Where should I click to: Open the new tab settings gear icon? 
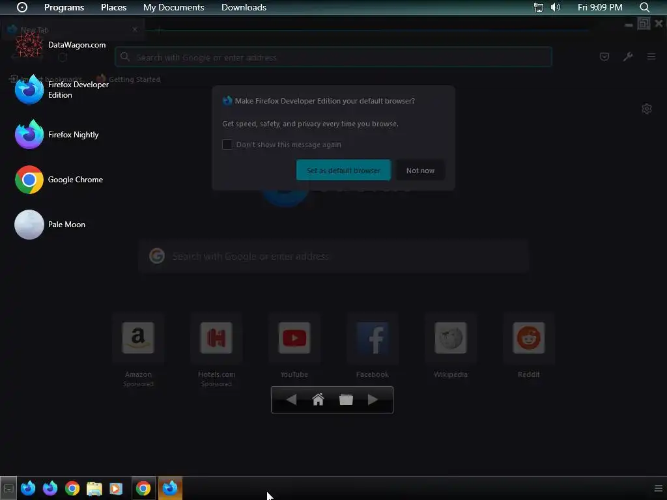coord(647,109)
